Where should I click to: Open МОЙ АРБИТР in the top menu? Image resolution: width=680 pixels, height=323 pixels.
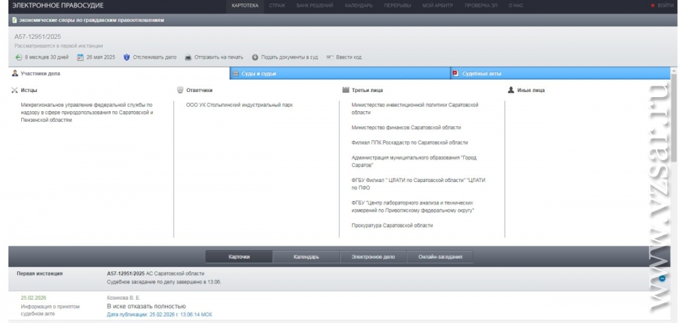pos(438,6)
